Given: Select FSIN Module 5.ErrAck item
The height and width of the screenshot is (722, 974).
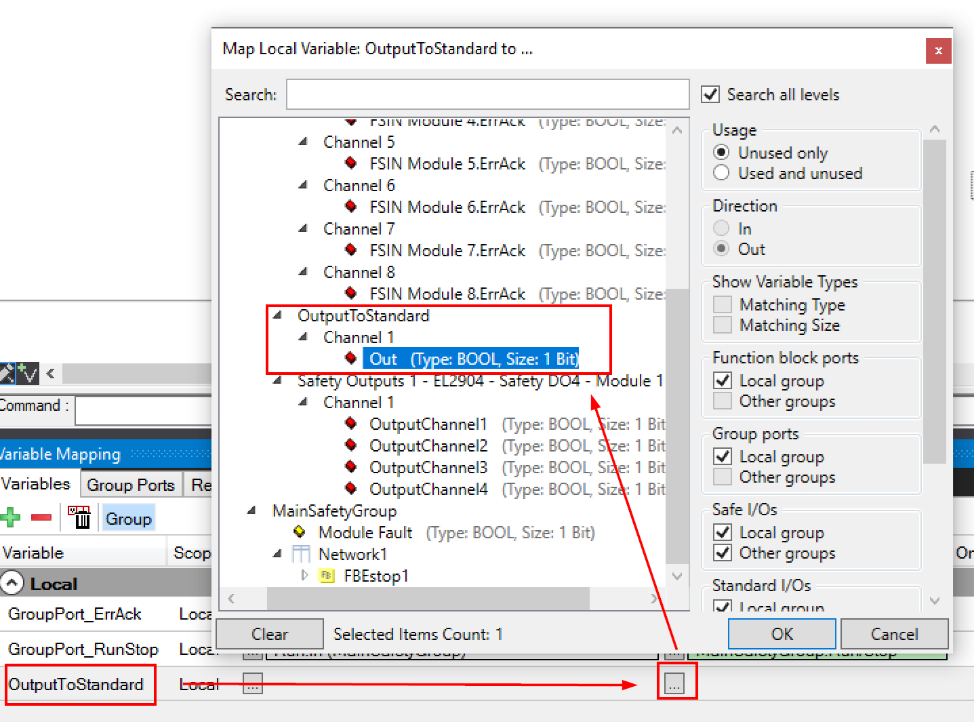Looking at the screenshot, I should 447,163.
